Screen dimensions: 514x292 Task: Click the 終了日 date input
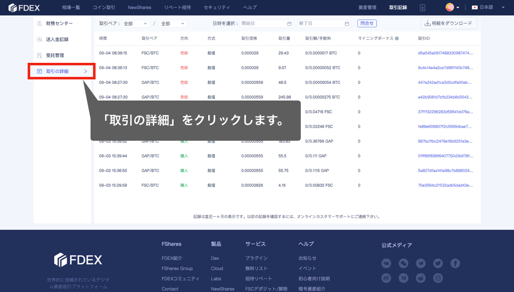(x=324, y=24)
